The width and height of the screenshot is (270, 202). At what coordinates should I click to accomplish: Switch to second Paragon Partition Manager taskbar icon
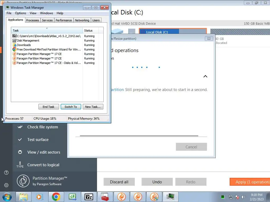click(x=138, y=197)
